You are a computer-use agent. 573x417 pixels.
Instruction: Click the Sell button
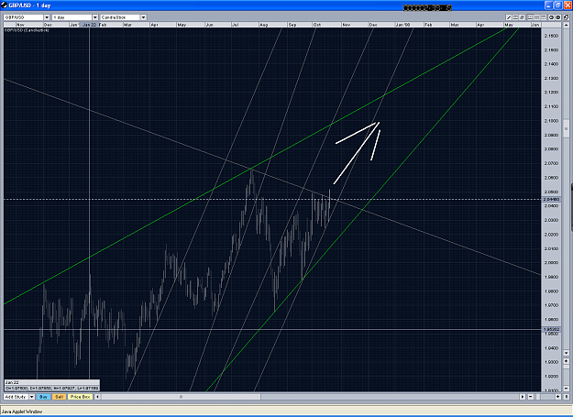[59, 397]
